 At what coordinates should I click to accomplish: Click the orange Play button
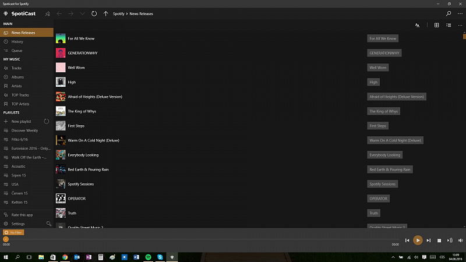click(x=418, y=240)
